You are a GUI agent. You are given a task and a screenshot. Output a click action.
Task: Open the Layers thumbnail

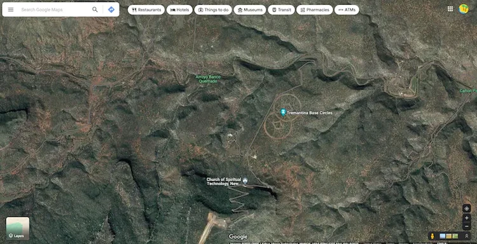pos(18,228)
